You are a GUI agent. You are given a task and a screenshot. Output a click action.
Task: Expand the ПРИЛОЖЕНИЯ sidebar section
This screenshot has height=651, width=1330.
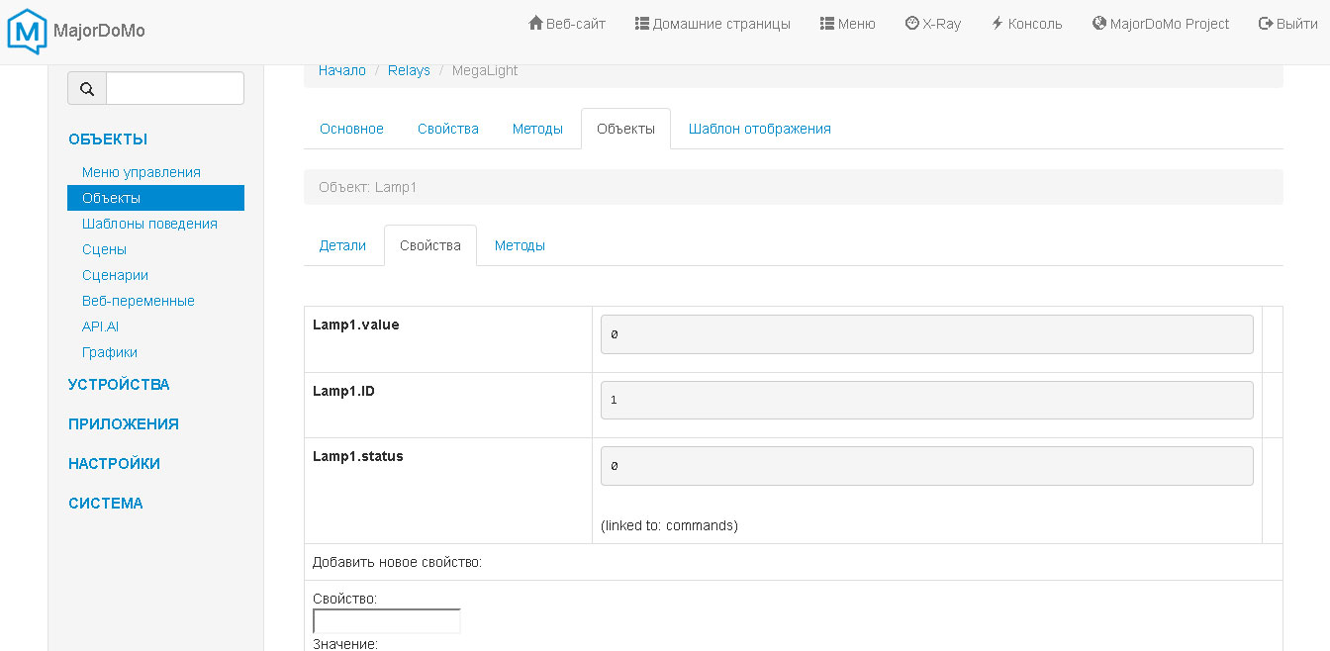coord(124,424)
